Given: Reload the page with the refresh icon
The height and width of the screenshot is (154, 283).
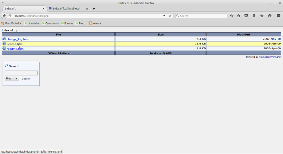Looking at the screenshot, I should point(170,16).
